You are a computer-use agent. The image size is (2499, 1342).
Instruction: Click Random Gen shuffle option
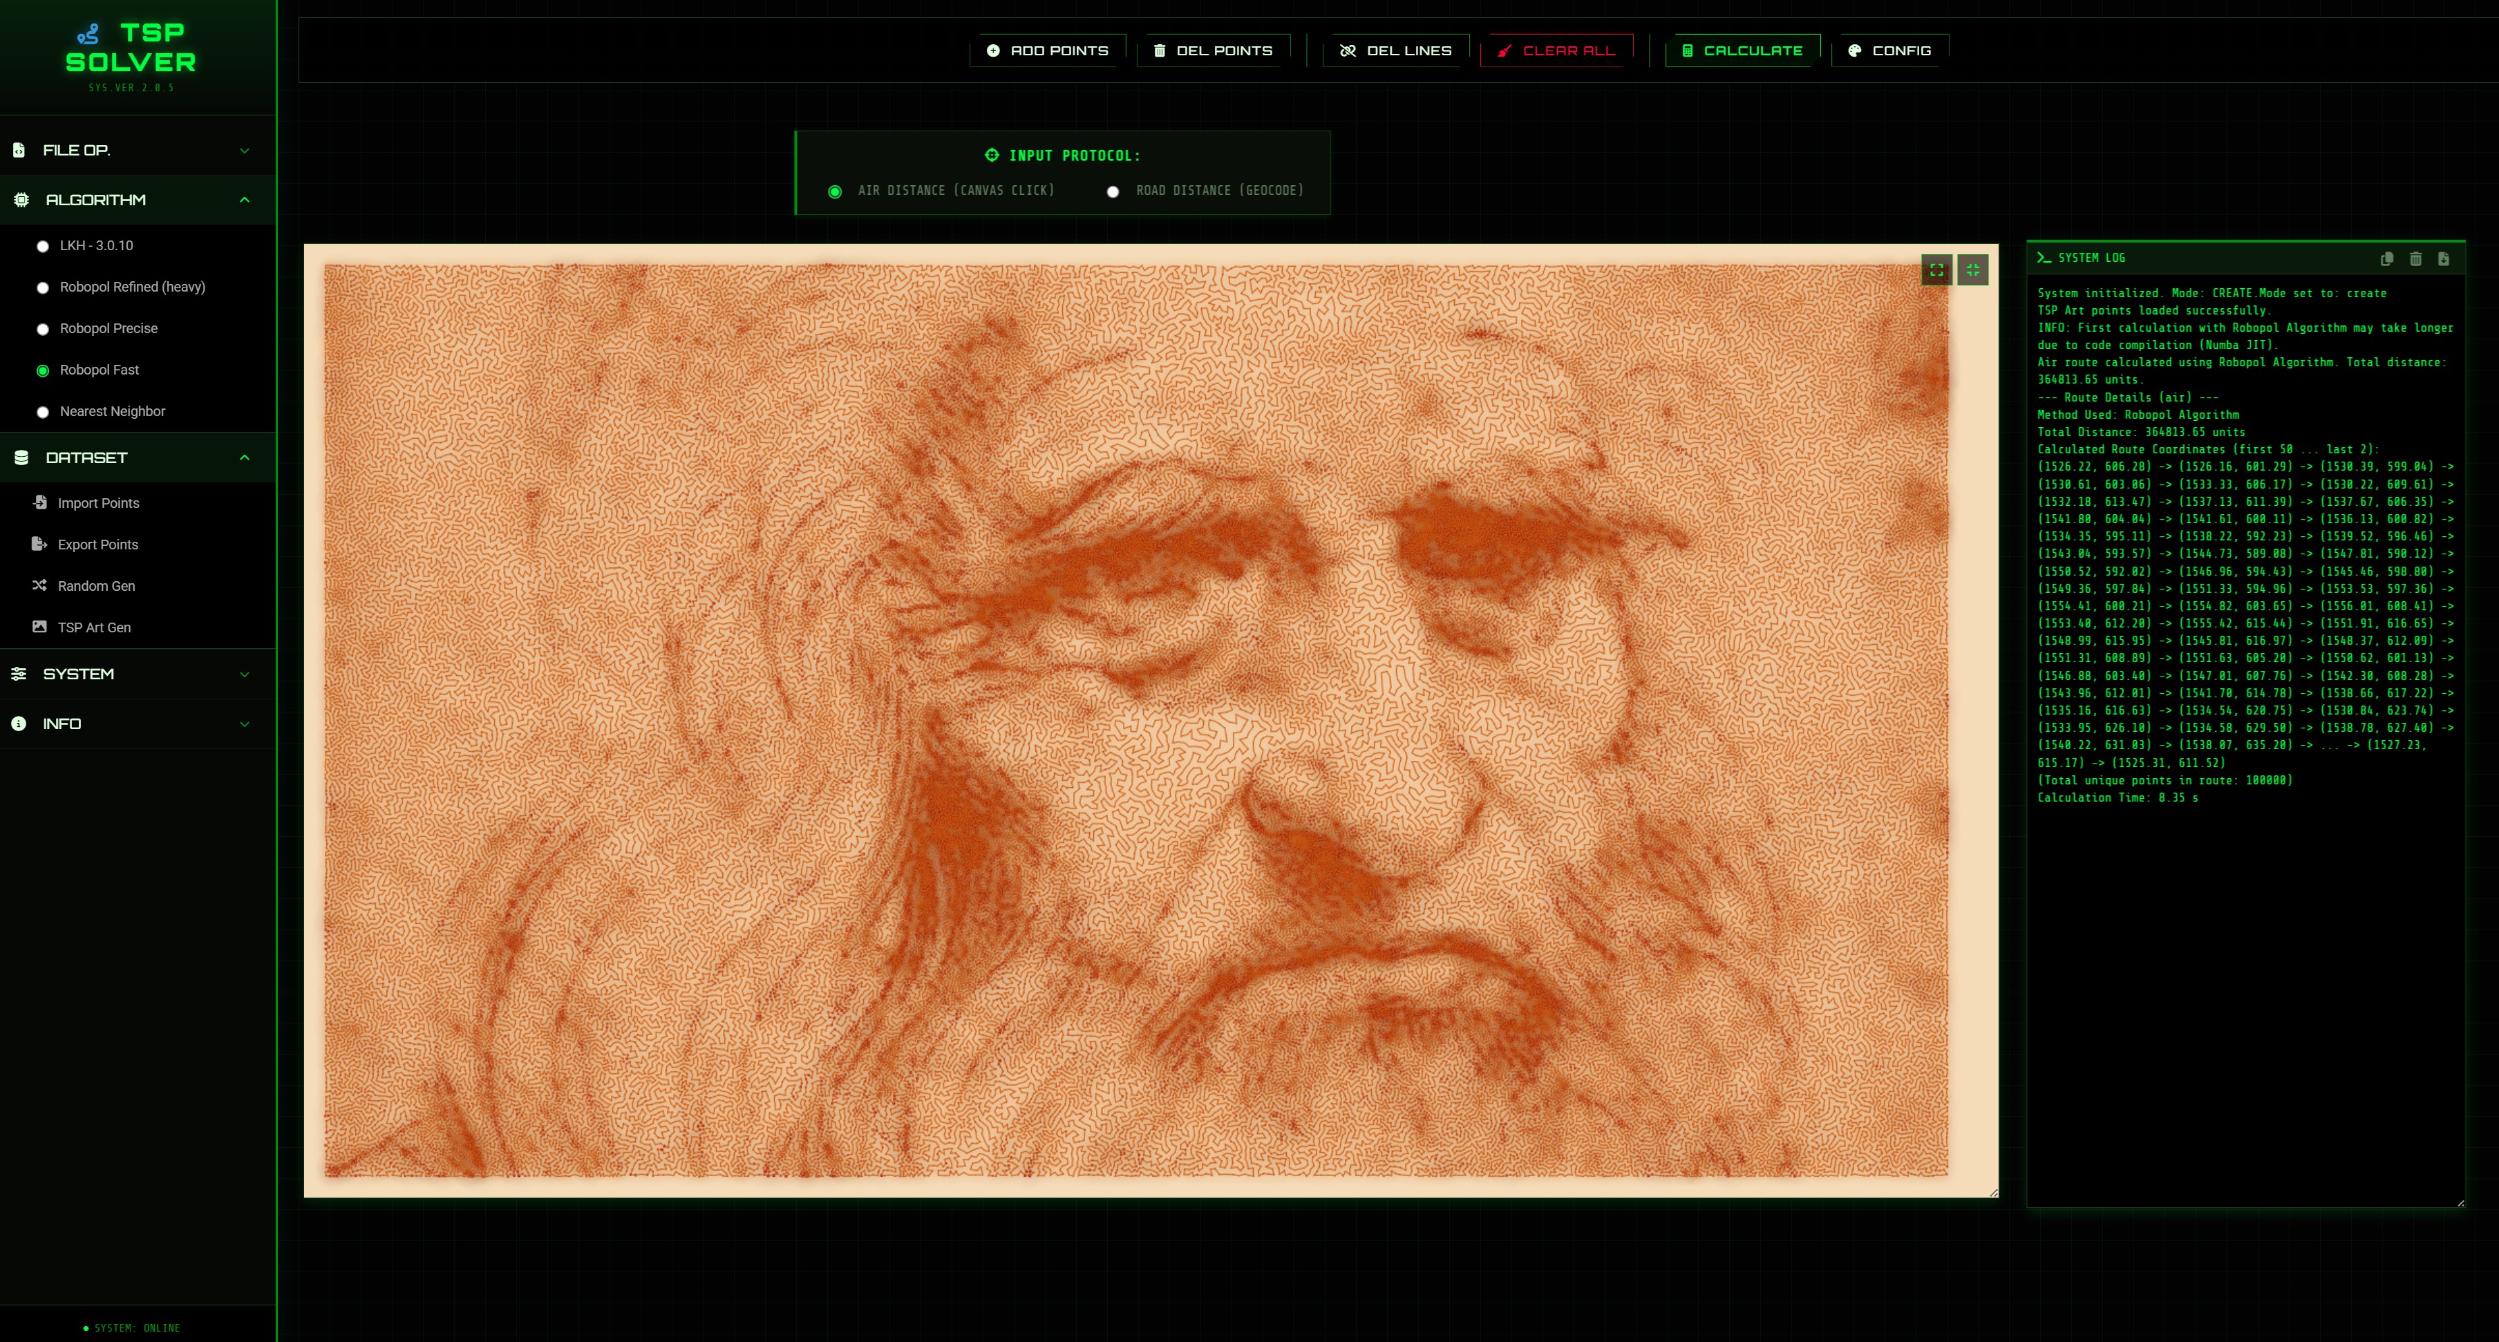[95, 585]
